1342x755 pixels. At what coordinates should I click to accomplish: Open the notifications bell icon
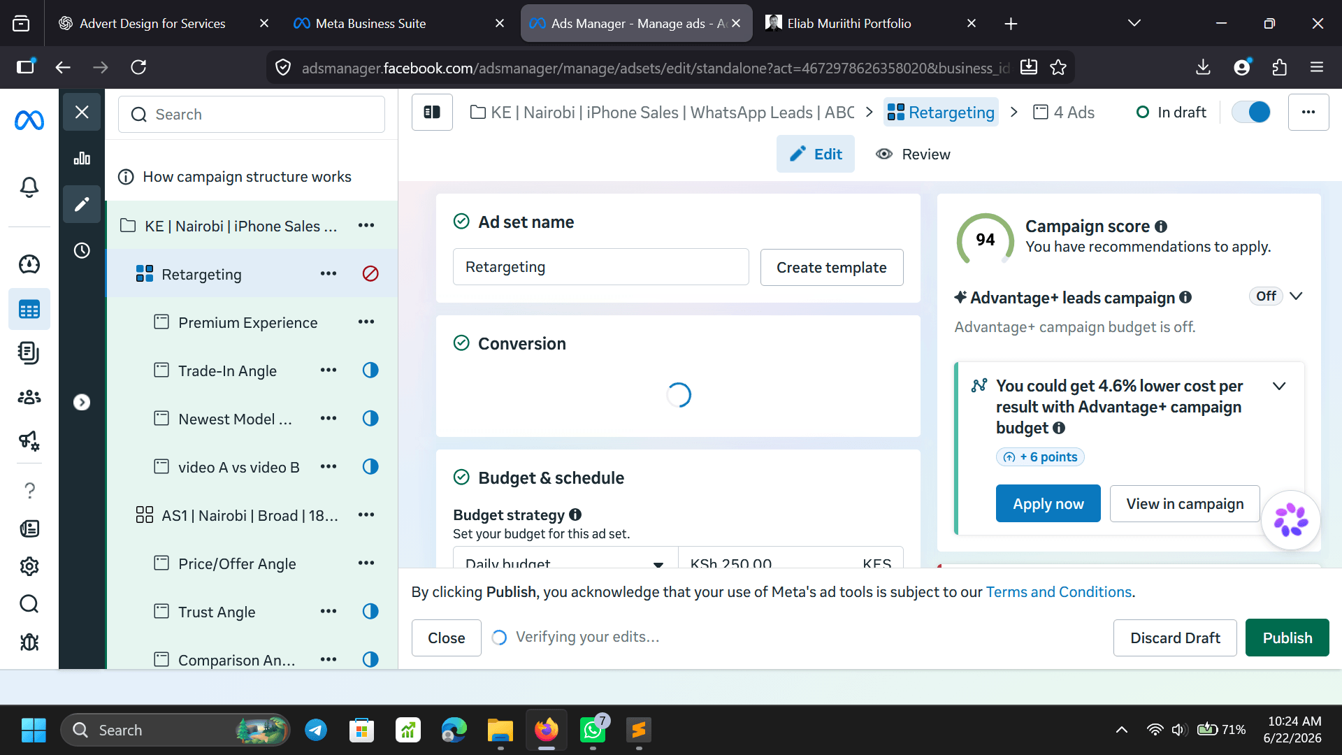click(29, 187)
